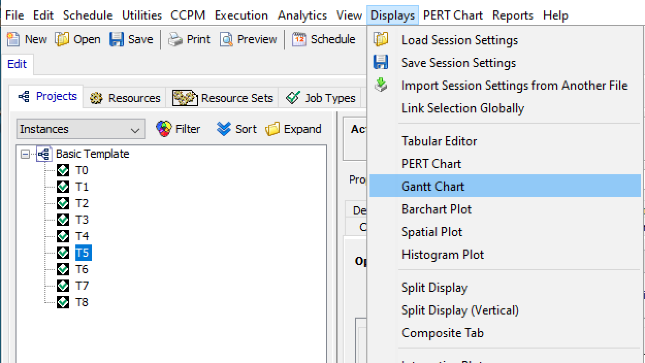
Task: Choose Save Session Settings menu entry
Action: click(458, 63)
